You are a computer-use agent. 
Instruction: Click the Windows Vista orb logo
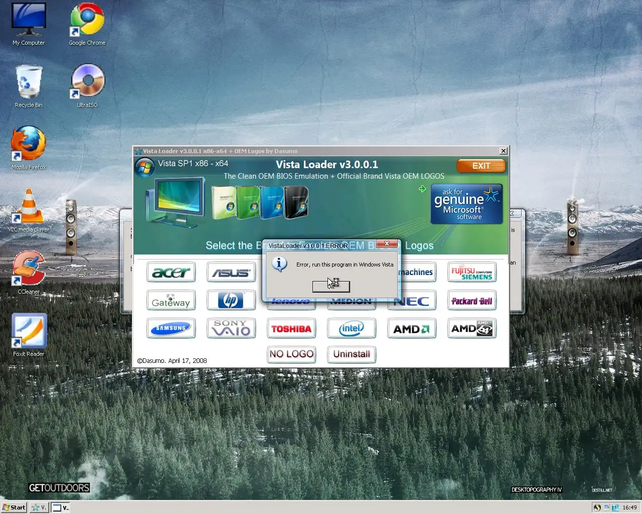pos(144,168)
